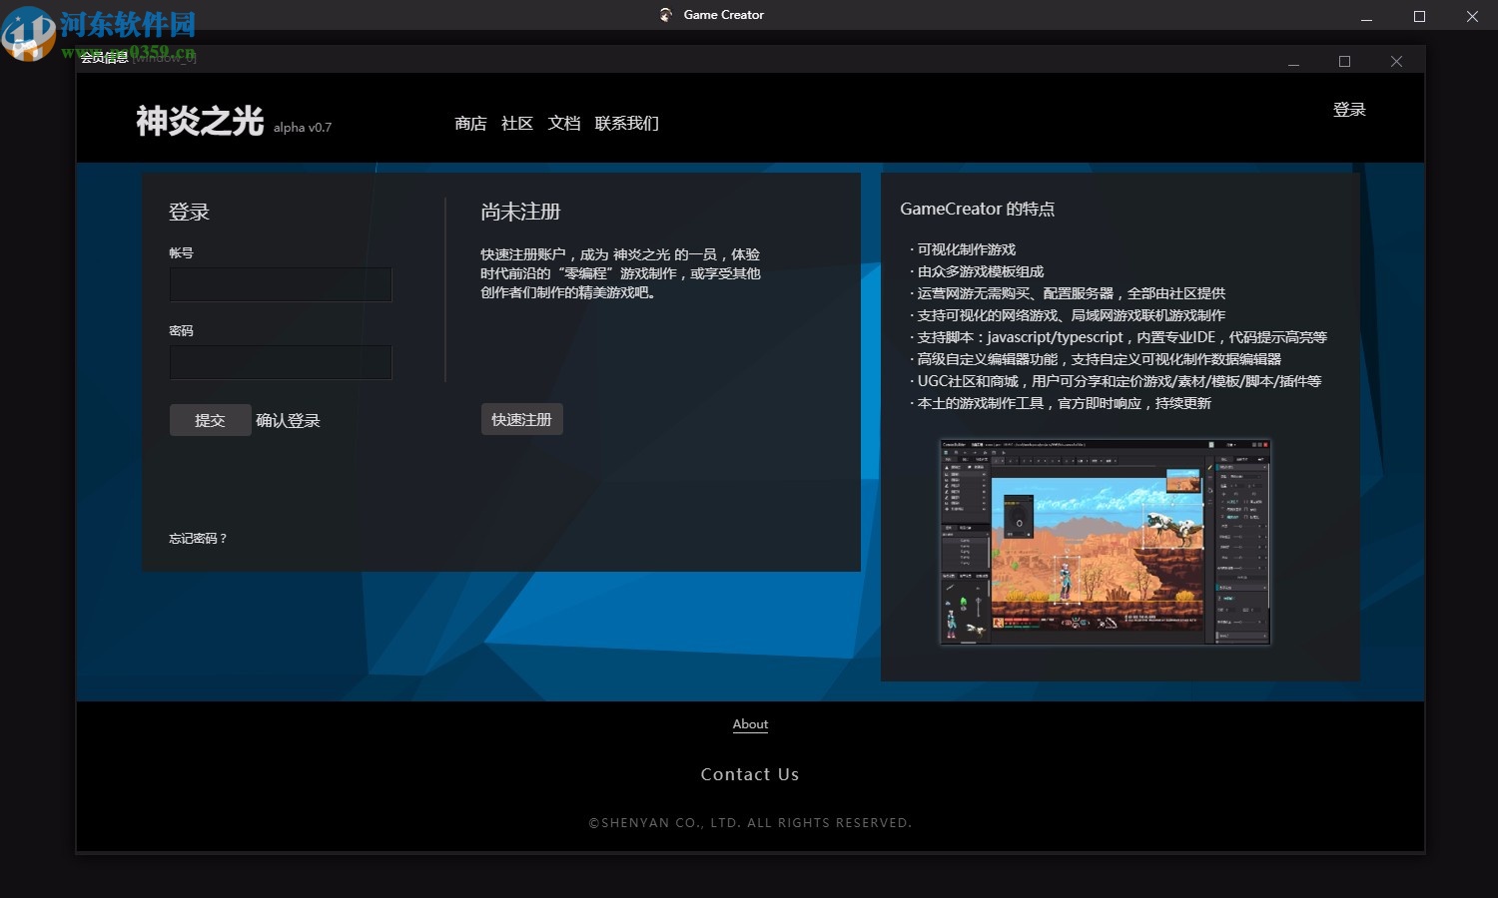Click the alpha v0.7 version label

(x=303, y=128)
